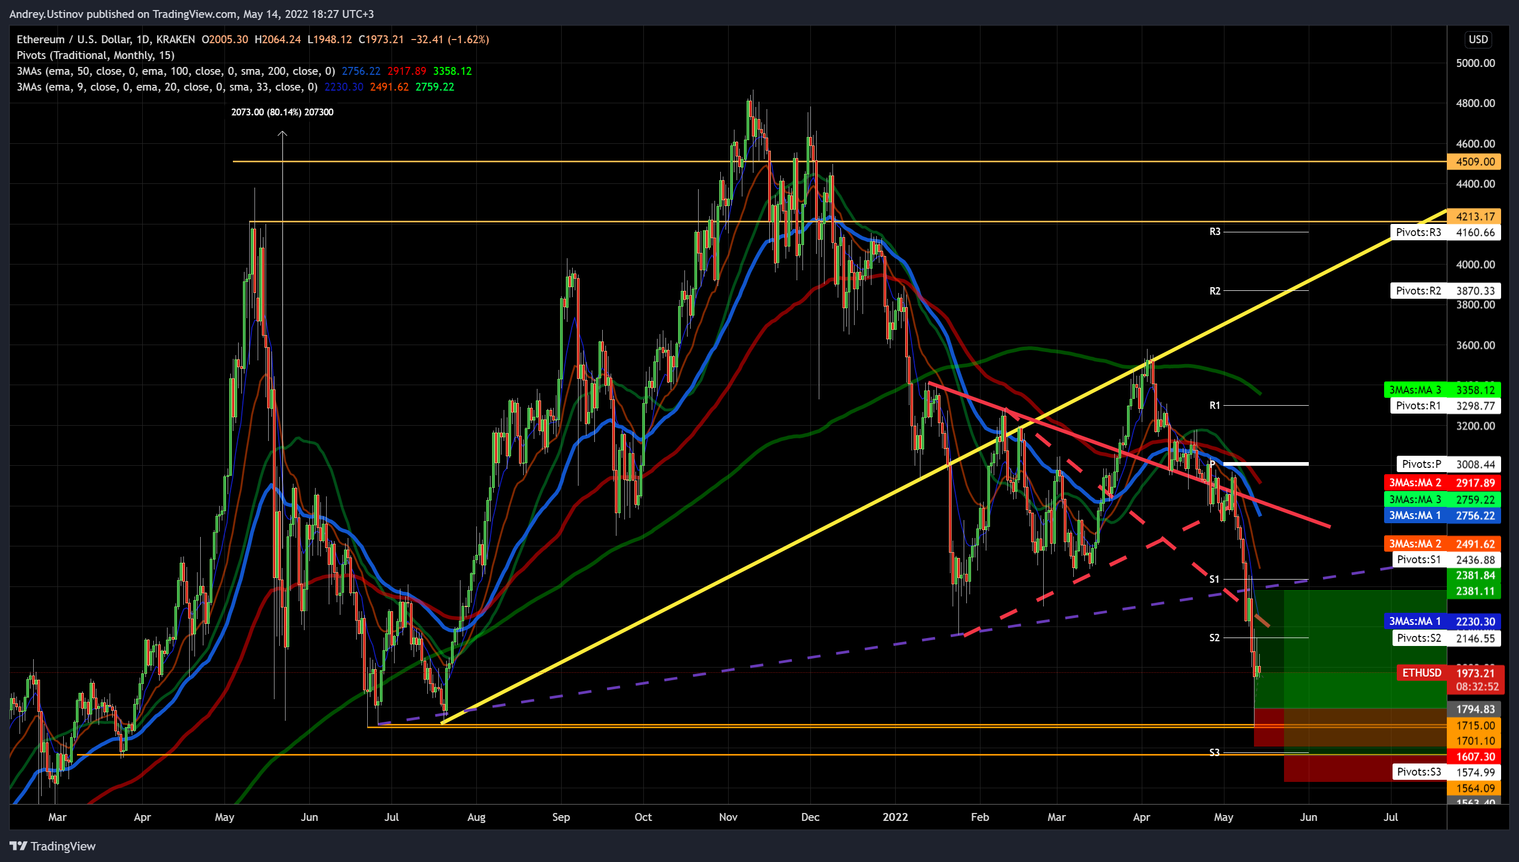Click the dark red stop zone near S3
The image size is (1519, 862).
pyautogui.click(x=1365, y=768)
